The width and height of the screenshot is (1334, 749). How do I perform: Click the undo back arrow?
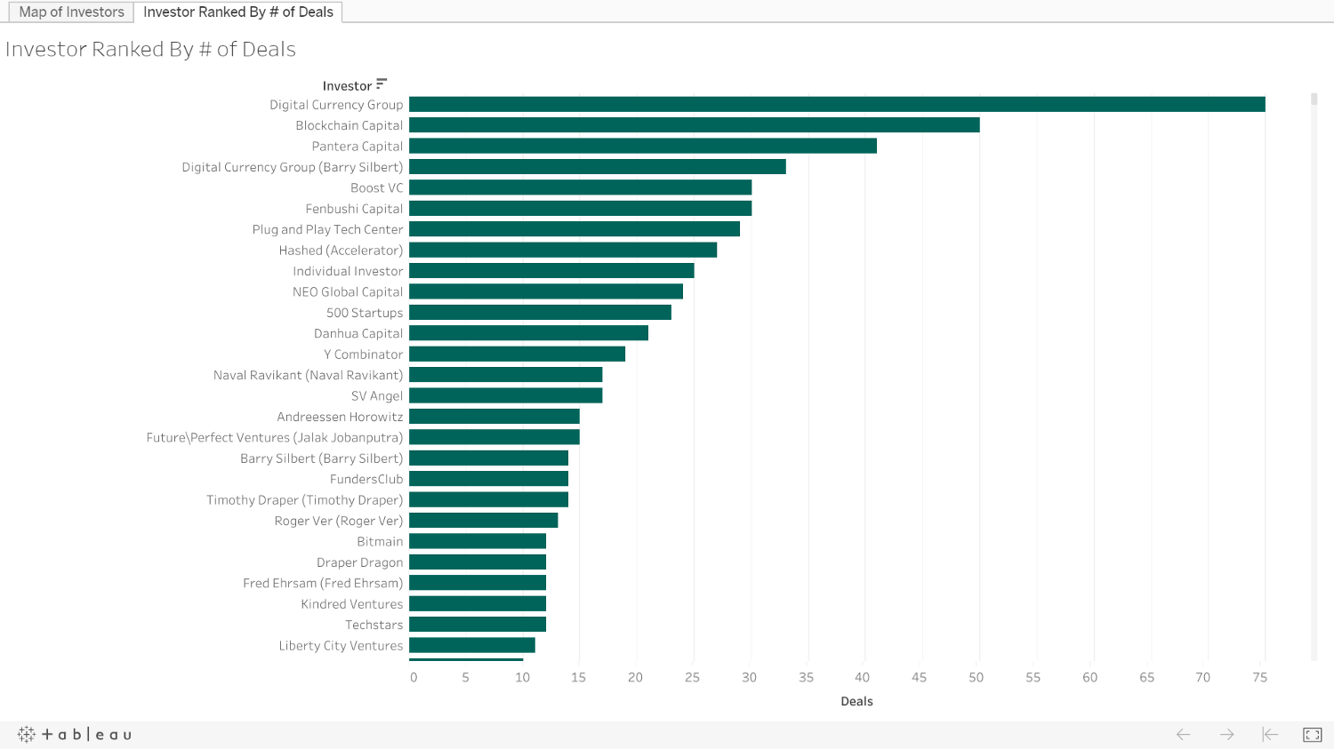[1183, 735]
